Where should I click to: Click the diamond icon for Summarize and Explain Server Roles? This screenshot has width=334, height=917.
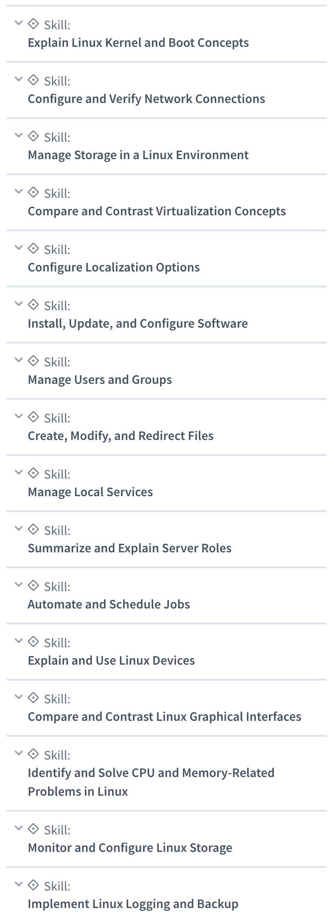tap(33, 529)
